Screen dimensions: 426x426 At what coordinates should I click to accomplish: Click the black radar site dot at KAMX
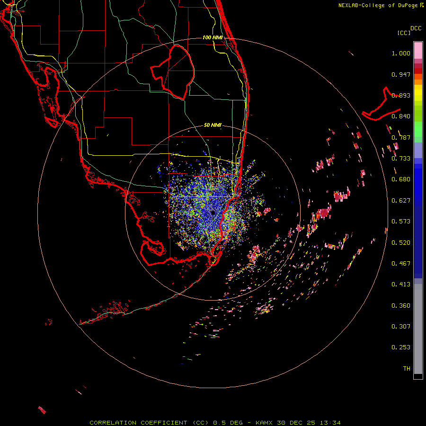coord(213,213)
